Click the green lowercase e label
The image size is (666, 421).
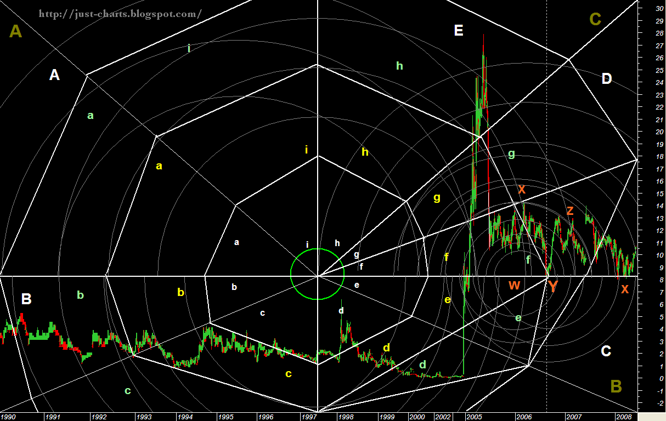click(518, 317)
